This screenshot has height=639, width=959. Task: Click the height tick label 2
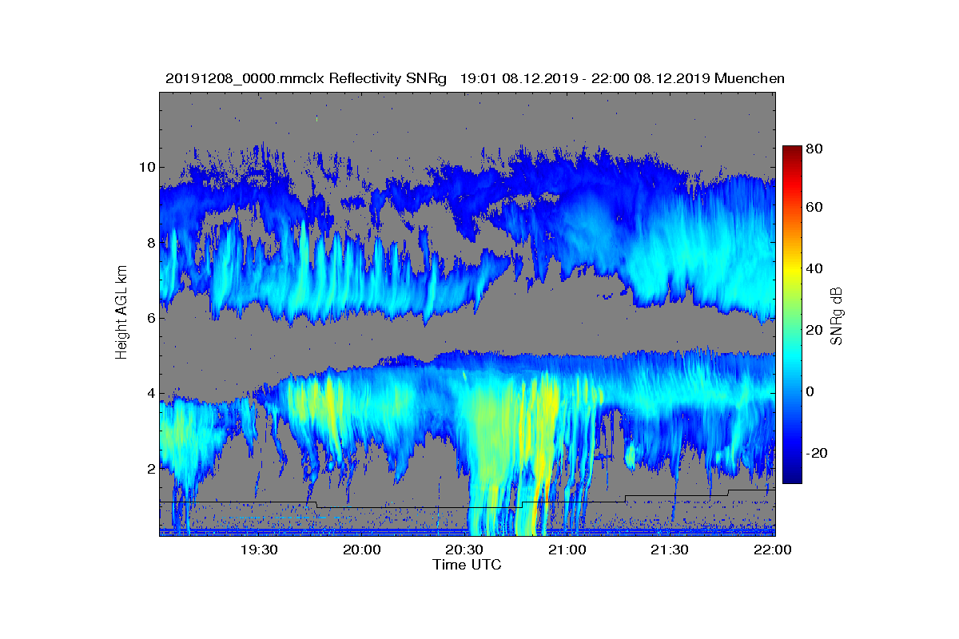149,468
